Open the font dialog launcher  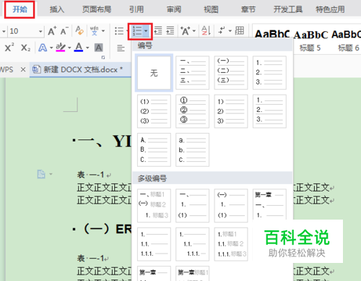(x=103, y=57)
